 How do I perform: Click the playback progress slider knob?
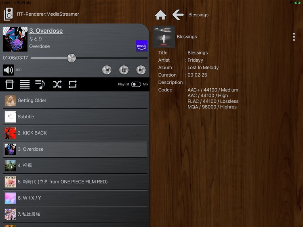(72, 58)
